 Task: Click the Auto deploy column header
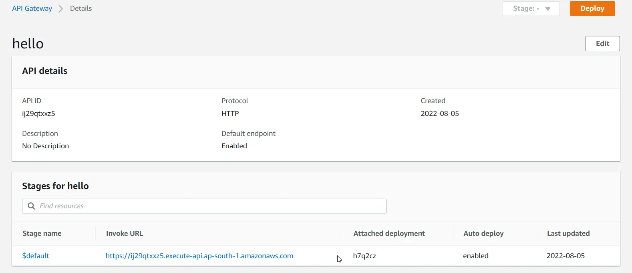(483, 233)
